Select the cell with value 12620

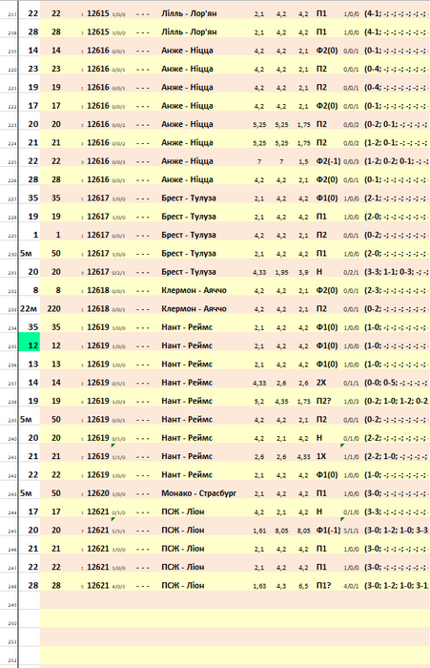pos(98,493)
